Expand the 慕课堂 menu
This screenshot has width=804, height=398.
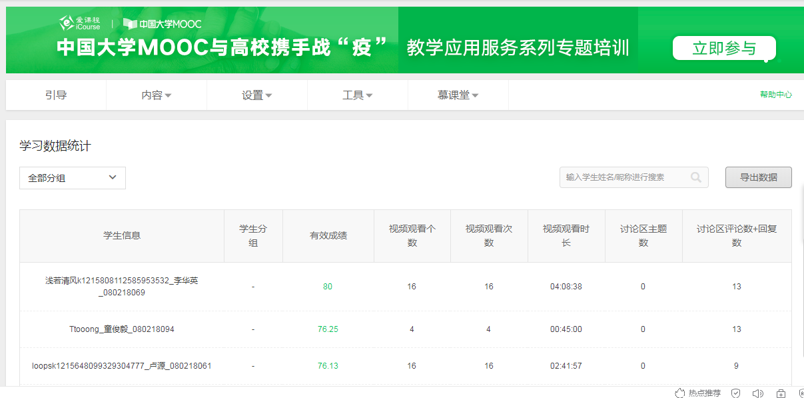(x=458, y=95)
